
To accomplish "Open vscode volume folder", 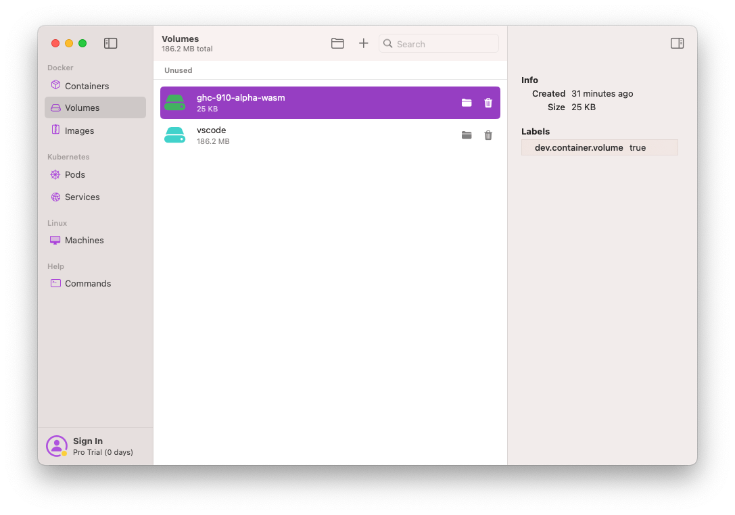I will click(x=467, y=135).
